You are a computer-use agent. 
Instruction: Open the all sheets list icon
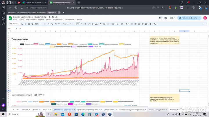(x=18, y=110)
